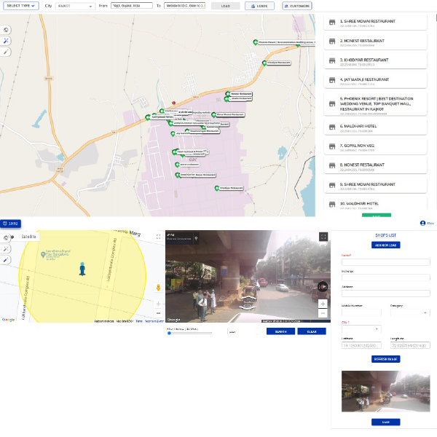The width and height of the screenshot is (437, 437).
Task: Open the LEADS tab in top toolbar
Action: [260, 6]
